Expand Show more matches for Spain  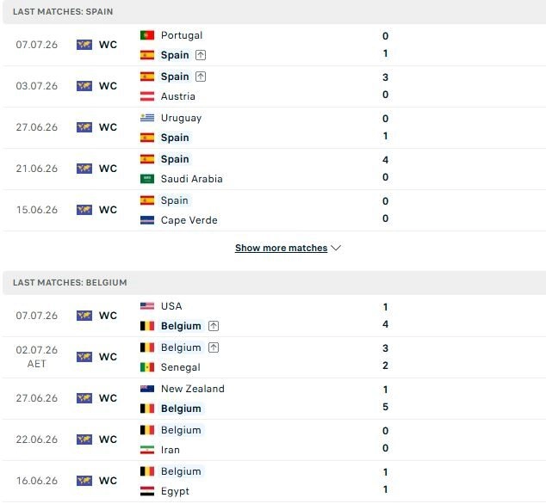pyautogui.click(x=281, y=248)
